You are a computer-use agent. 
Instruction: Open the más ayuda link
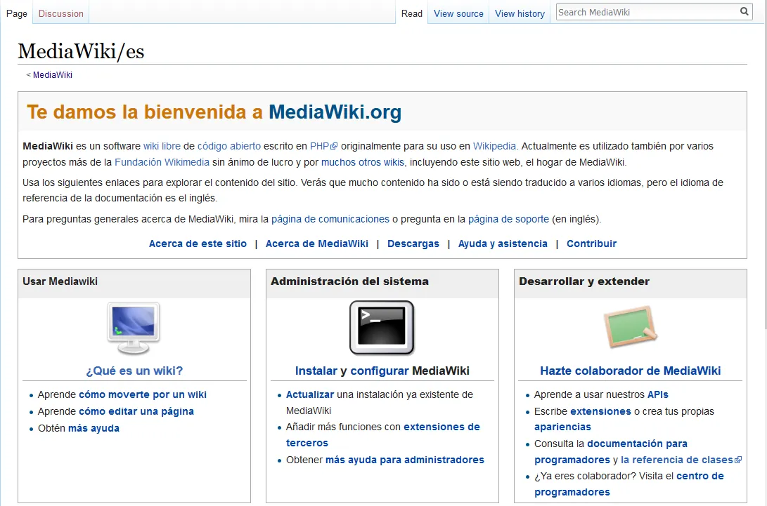(x=94, y=428)
